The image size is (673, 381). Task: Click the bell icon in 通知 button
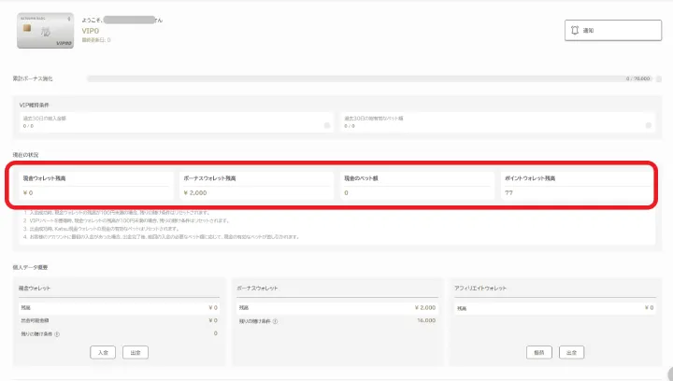click(575, 30)
